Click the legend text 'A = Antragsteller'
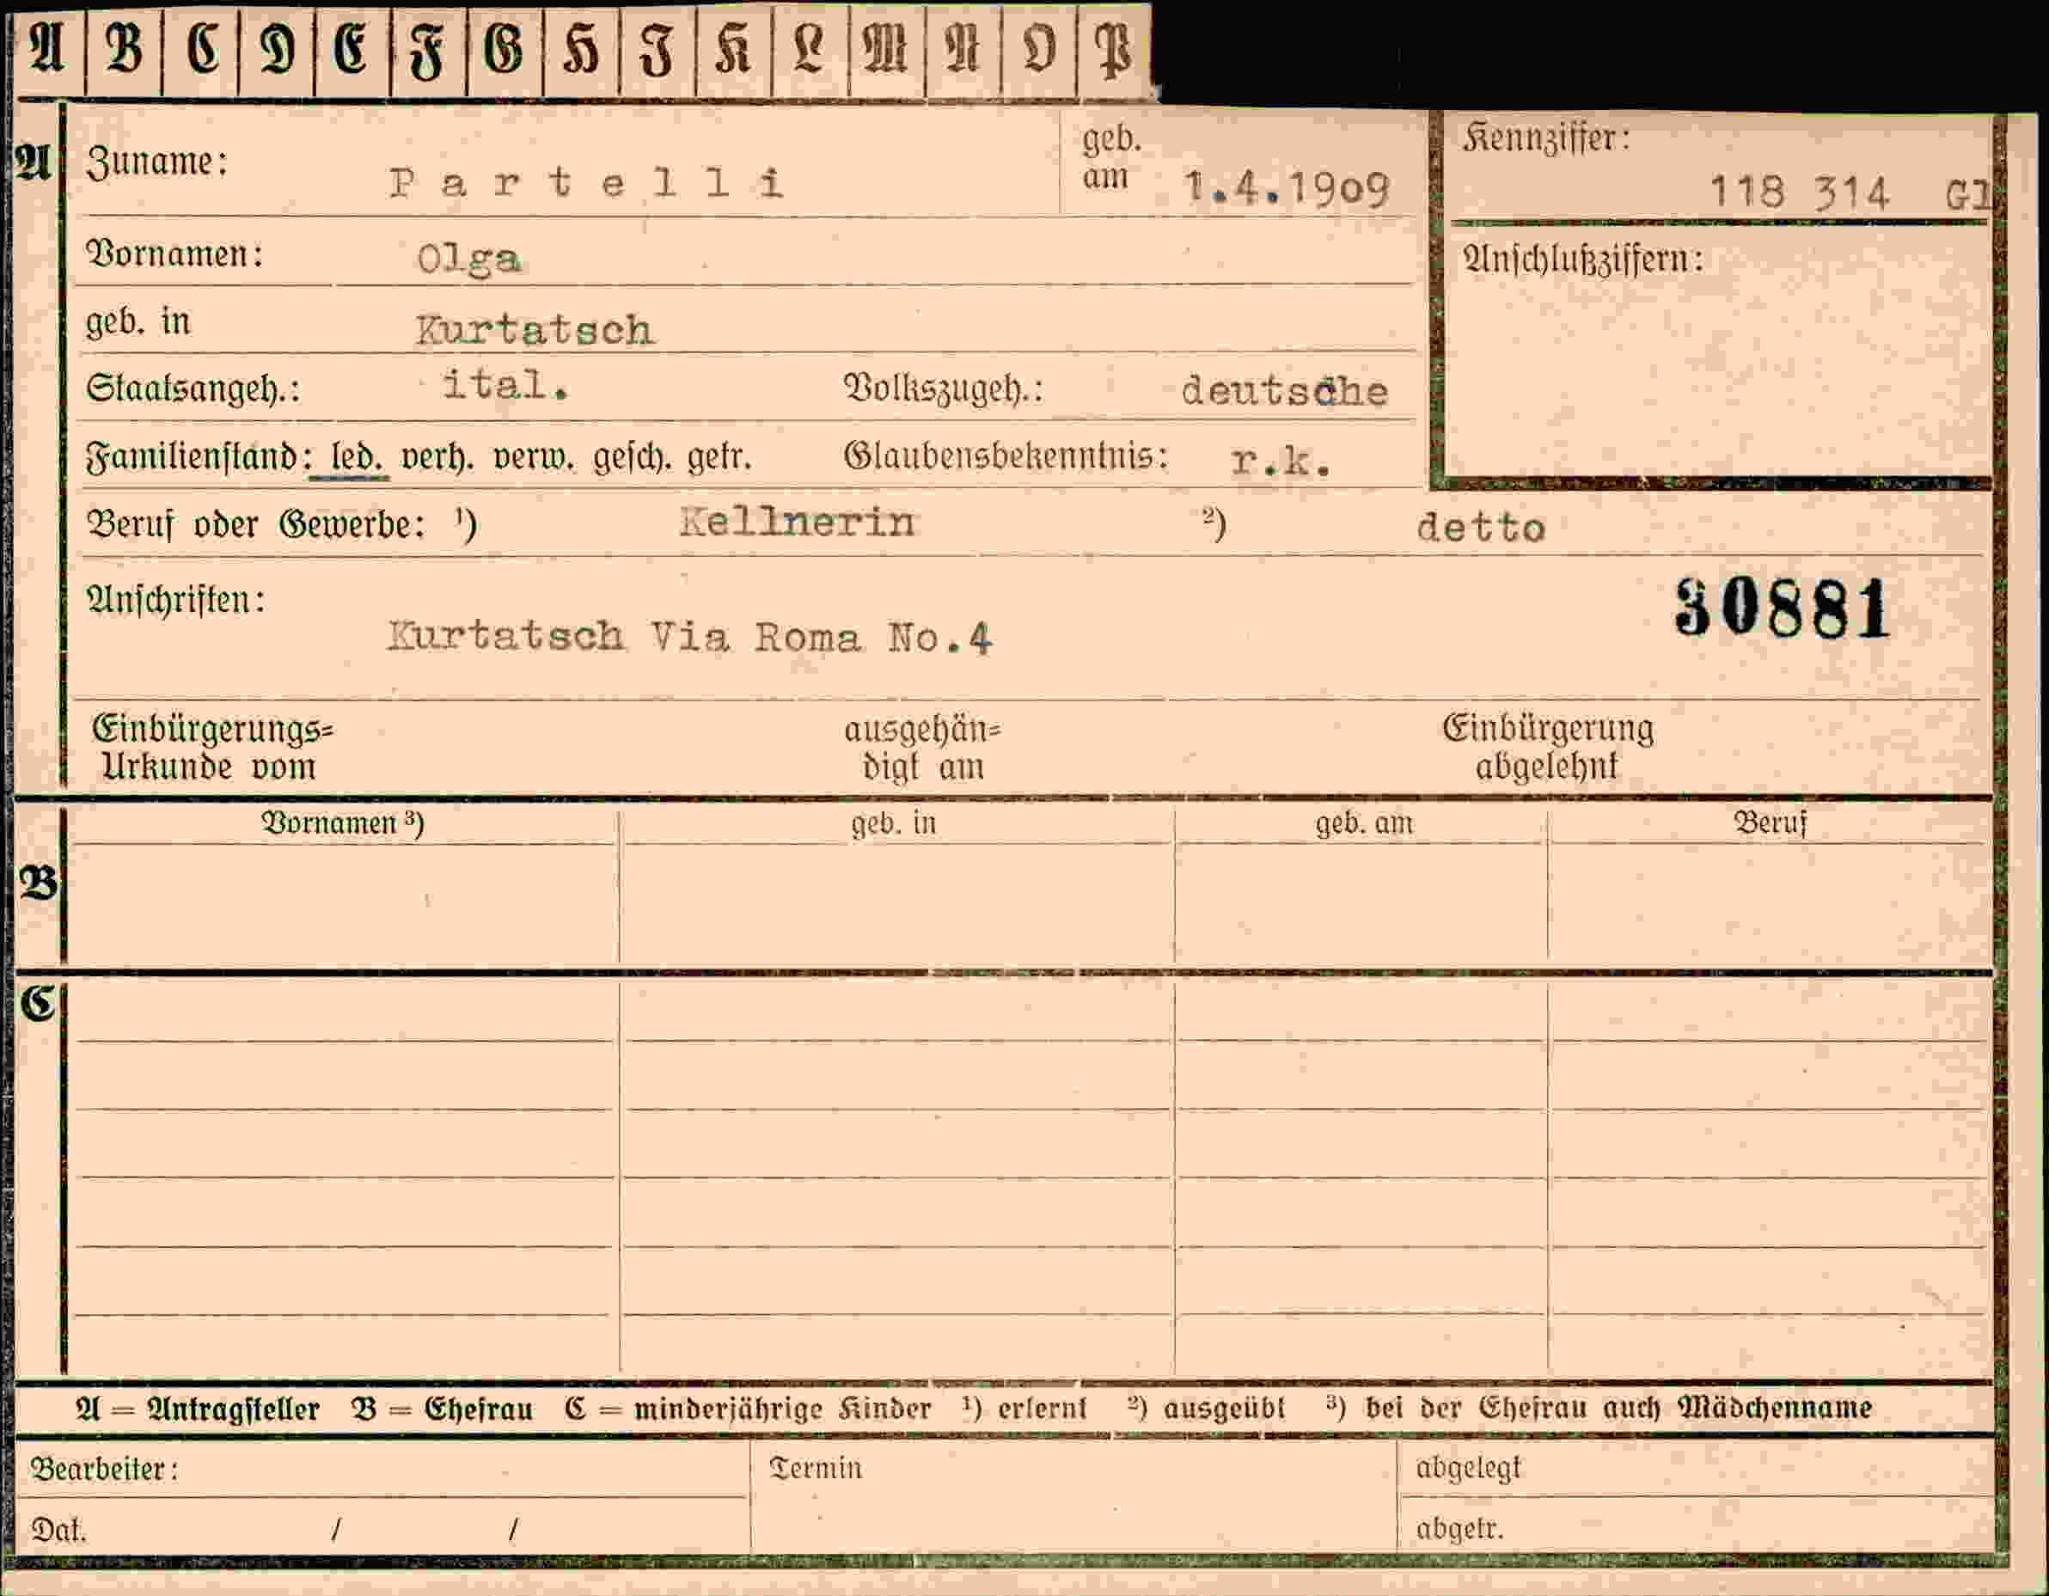The image size is (2049, 1596). (197, 1409)
